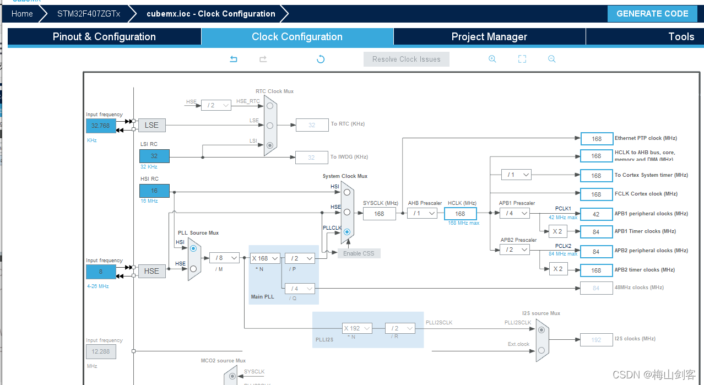
Task: Click the refresh clock tree icon
Action: coord(321,59)
